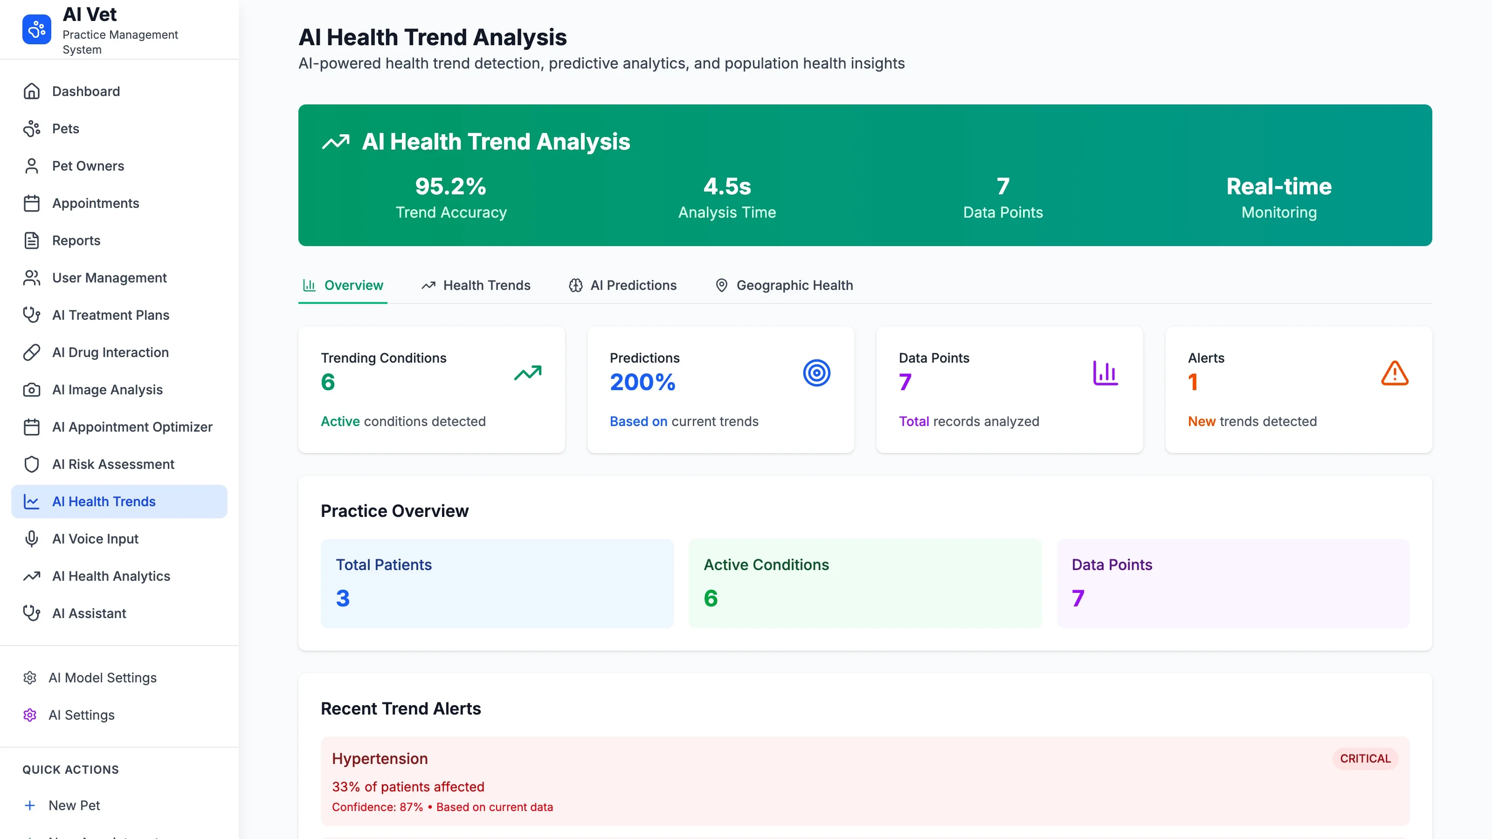
Task: Click the AI Drug Interaction link icon
Action: pyautogui.click(x=32, y=352)
